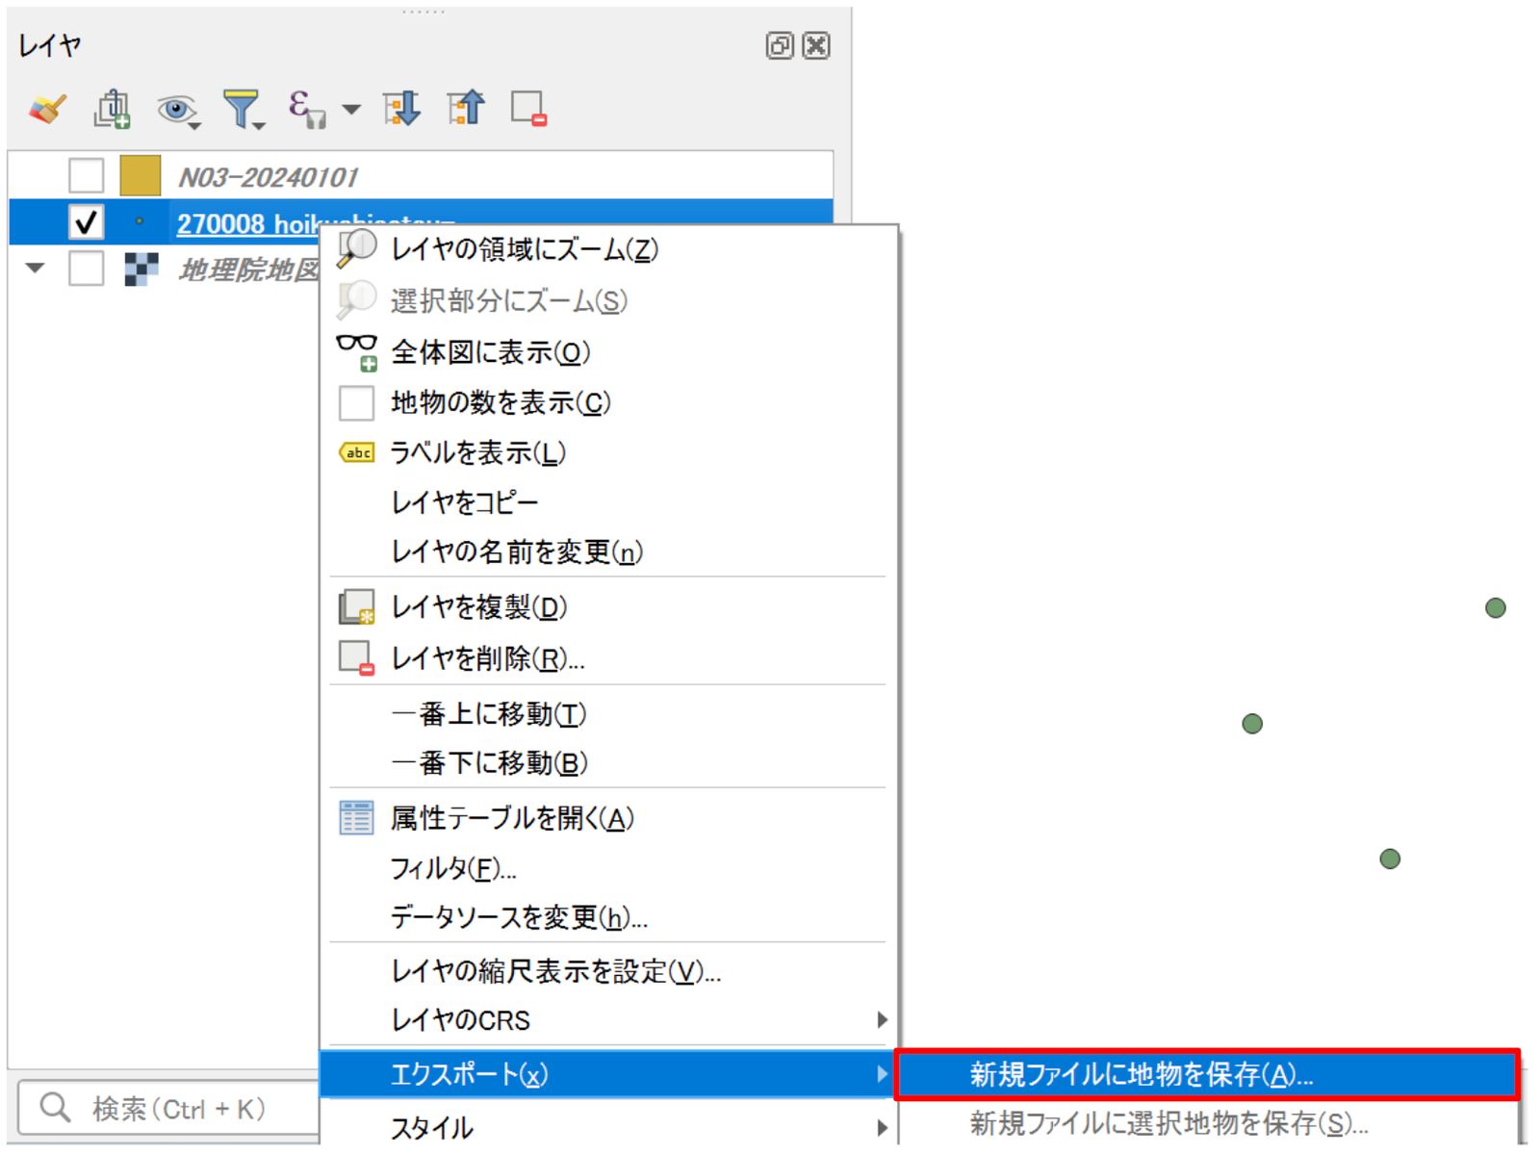This screenshot has height=1155, width=1540.
Task: Click filter legend funnel icon
Action: (x=243, y=110)
